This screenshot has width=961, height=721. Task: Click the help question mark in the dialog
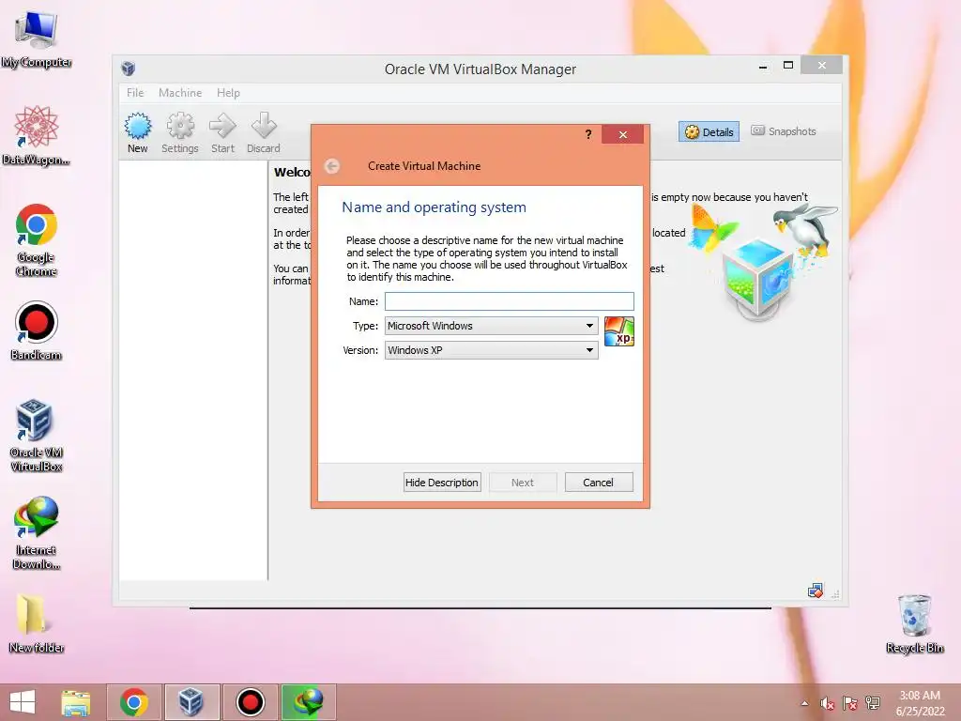[588, 134]
